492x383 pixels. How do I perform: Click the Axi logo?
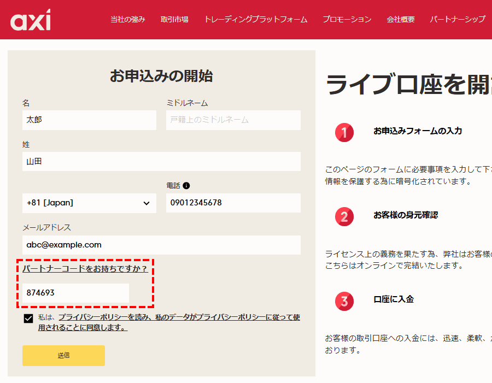point(30,20)
